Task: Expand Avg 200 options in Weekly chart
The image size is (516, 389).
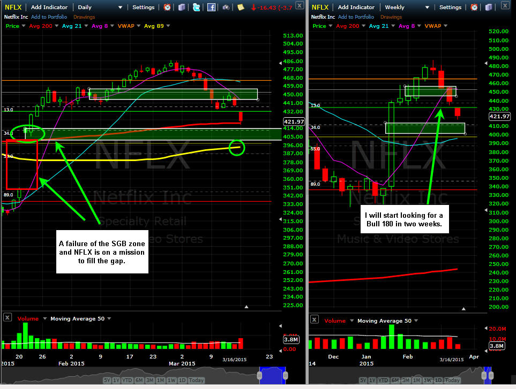Action: pyautogui.click(x=364, y=26)
